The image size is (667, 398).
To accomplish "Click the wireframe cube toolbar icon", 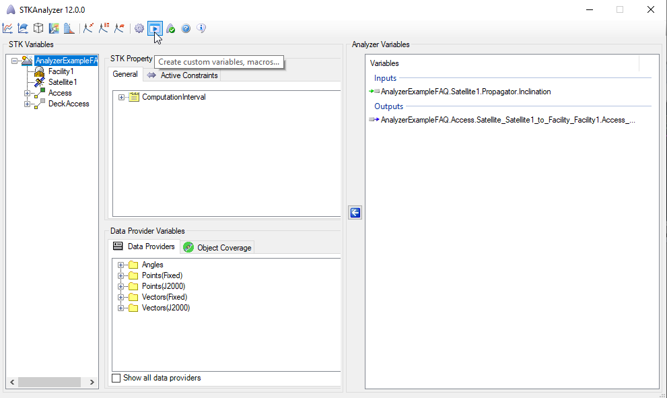I will pos(38,28).
